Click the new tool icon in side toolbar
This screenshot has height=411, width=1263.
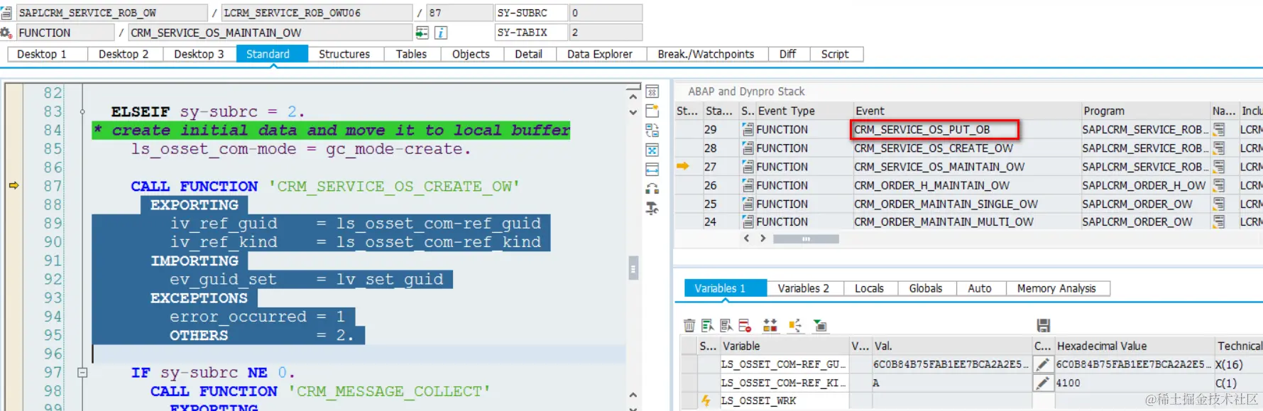click(652, 111)
